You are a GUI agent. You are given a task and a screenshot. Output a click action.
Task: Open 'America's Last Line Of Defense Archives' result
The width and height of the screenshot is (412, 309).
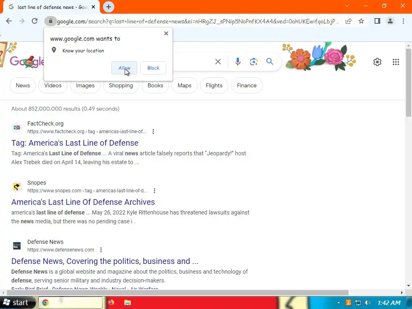[83, 202]
